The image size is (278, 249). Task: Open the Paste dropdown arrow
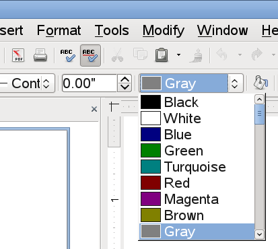(x=178, y=55)
